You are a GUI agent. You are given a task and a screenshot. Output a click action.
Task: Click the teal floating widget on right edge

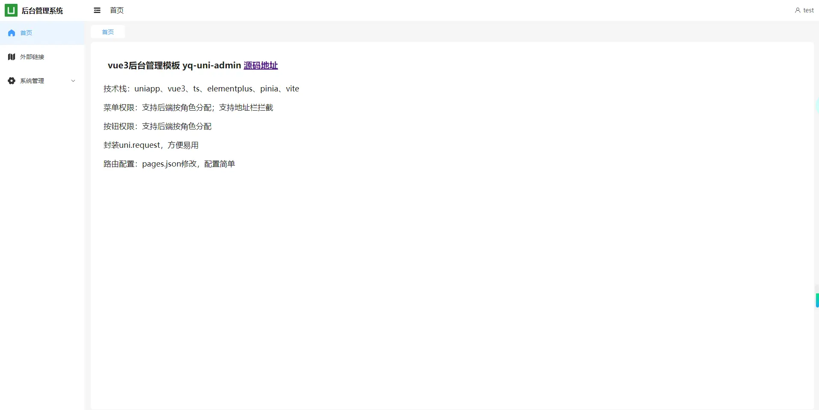pos(817,300)
